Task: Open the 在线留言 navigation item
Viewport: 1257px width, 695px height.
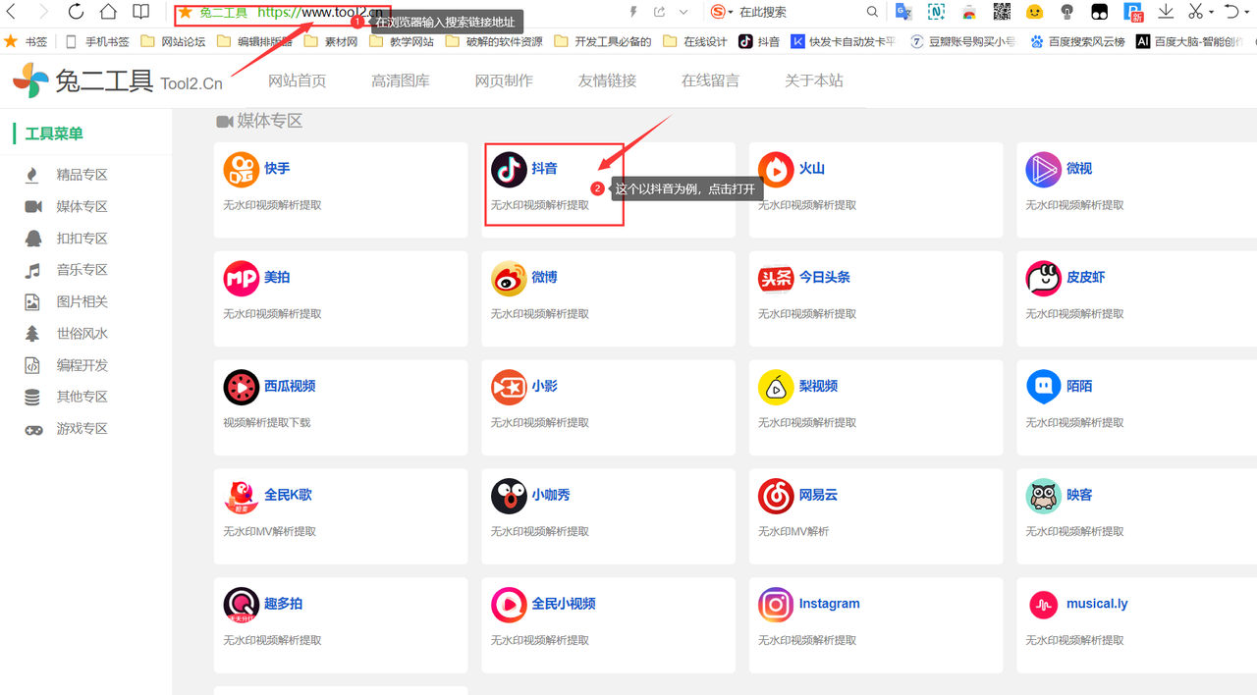Action: tap(710, 80)
